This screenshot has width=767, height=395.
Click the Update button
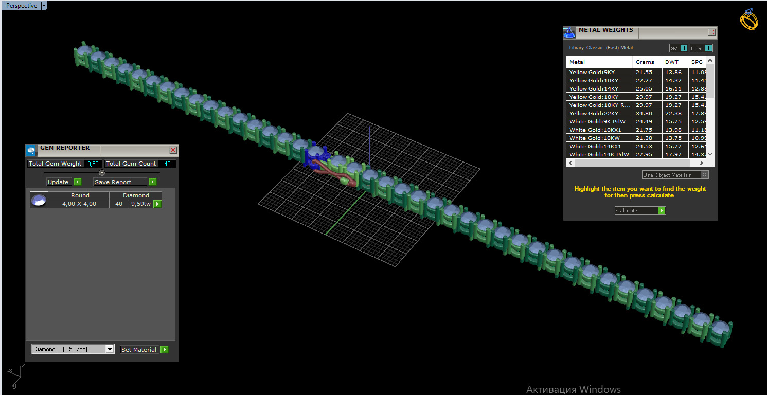[x=60, y=182]
